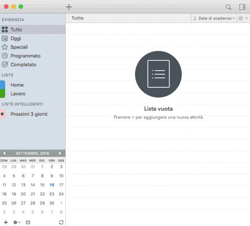Select day 9 in the calendar
Viewport: 250px width, 226px height.
[x=51, y=176]
